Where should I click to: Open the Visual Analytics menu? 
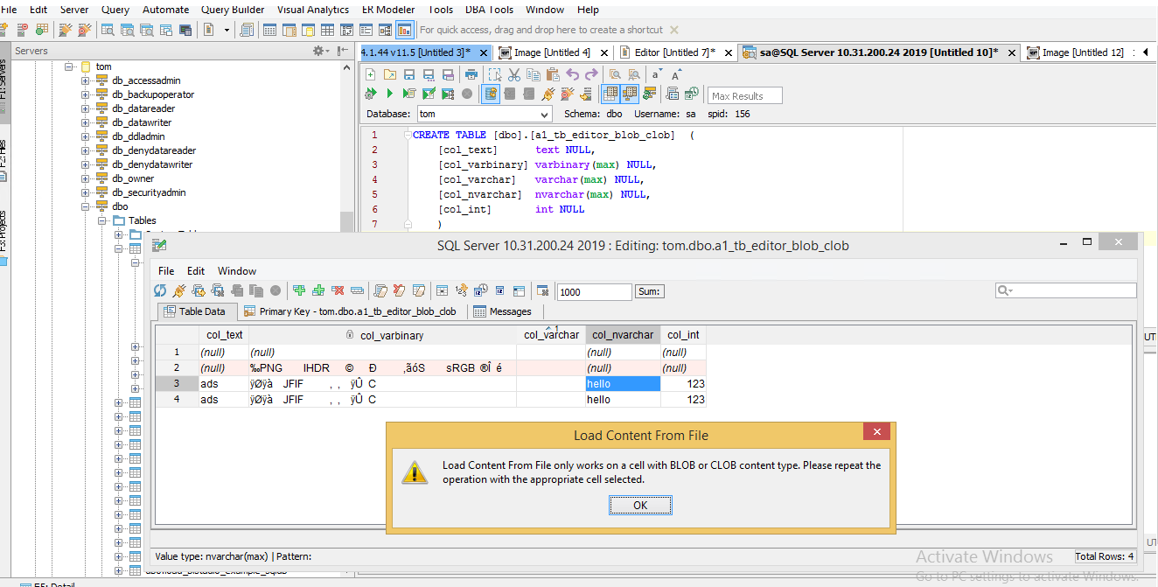coord(312,10)
